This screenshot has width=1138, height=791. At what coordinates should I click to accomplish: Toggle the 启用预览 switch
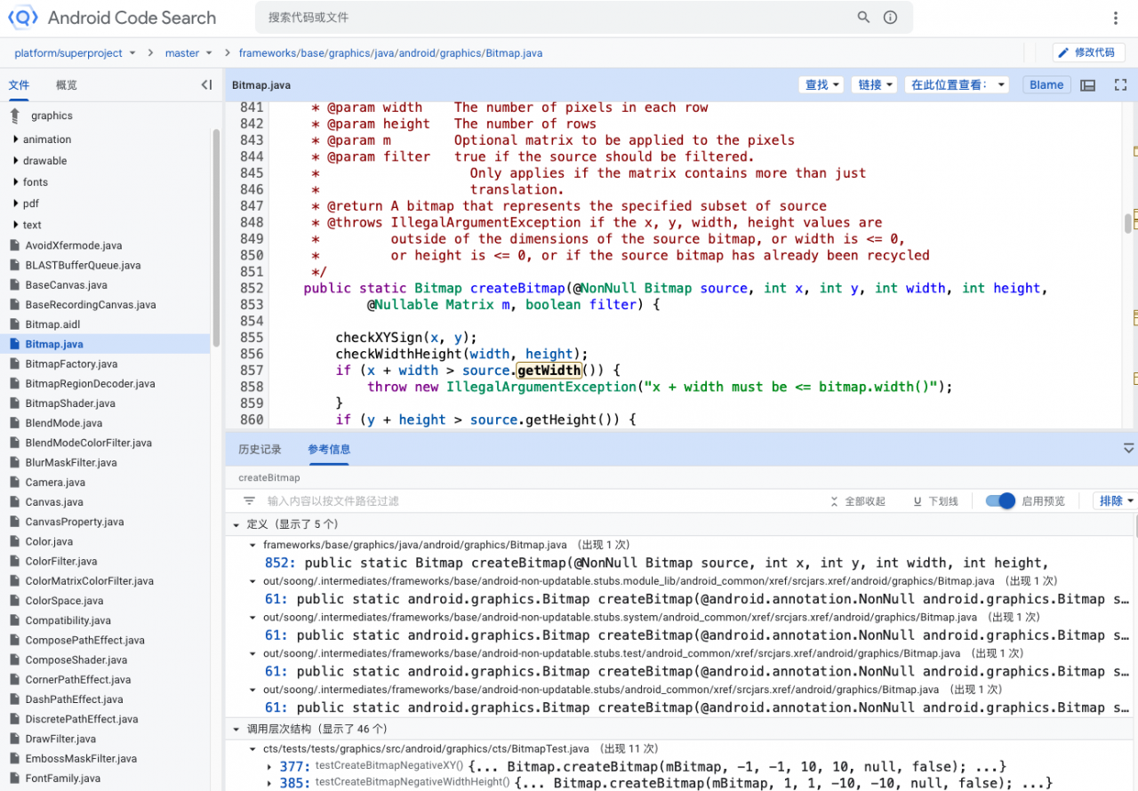1001,501
